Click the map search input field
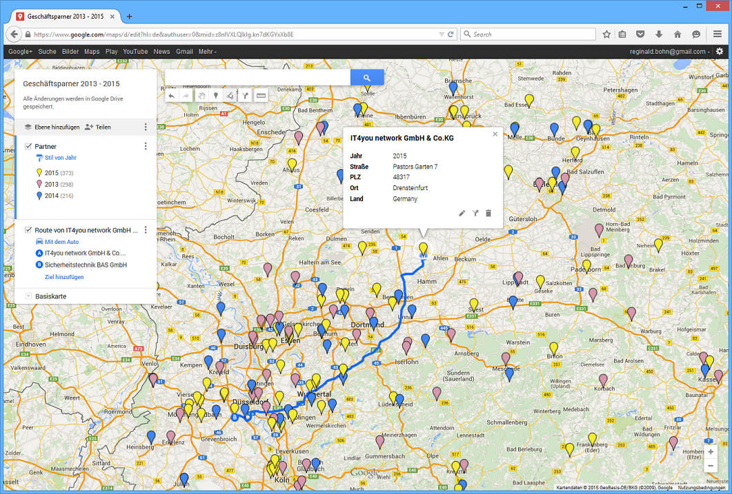 pyautogui.click(x=257, y=77)
